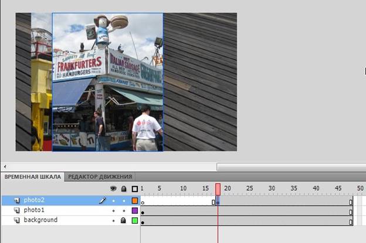The image size is (366, 243).
Task: Click the yellow ride photo strip
Action: [42, 82]
